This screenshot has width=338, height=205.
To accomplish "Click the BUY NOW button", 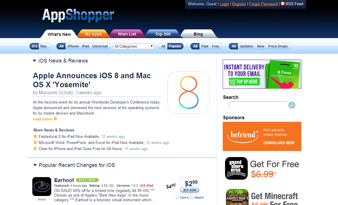I will (x=190, y=190).
